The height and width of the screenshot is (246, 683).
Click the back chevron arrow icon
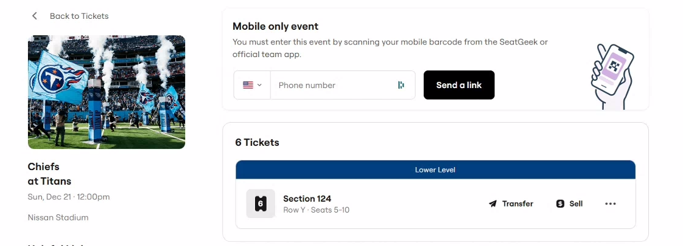click(35, 16)
